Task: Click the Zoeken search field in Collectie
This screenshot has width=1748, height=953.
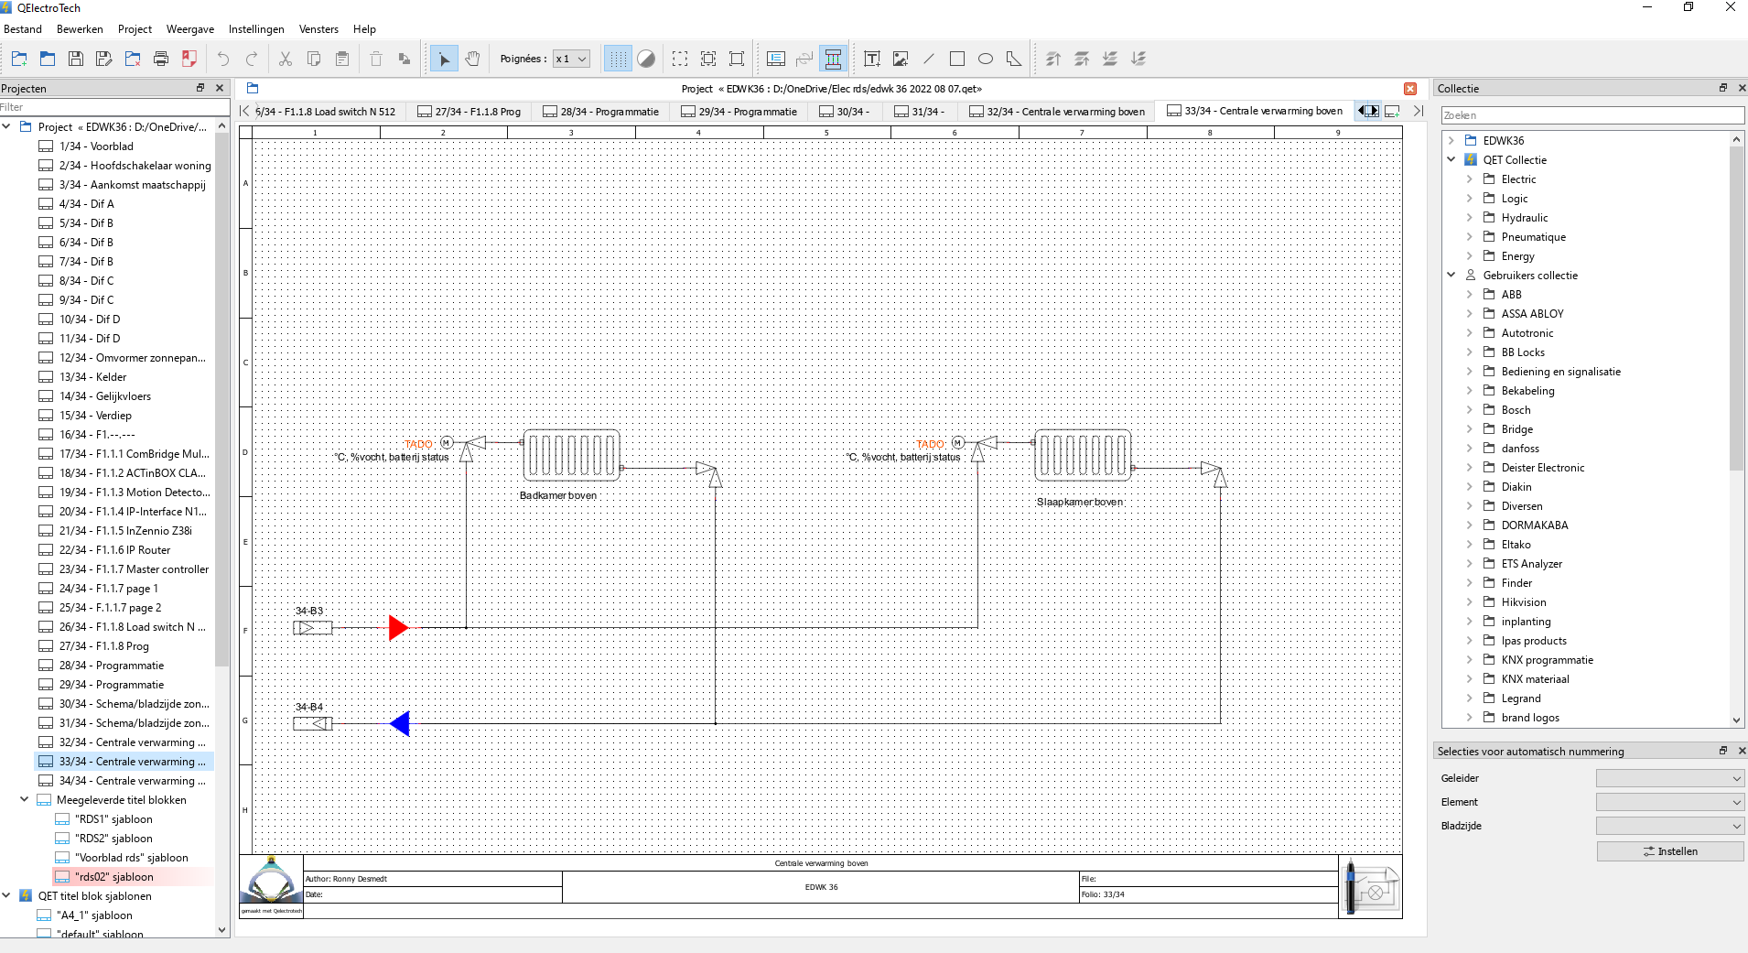Action: point(1592,115)
